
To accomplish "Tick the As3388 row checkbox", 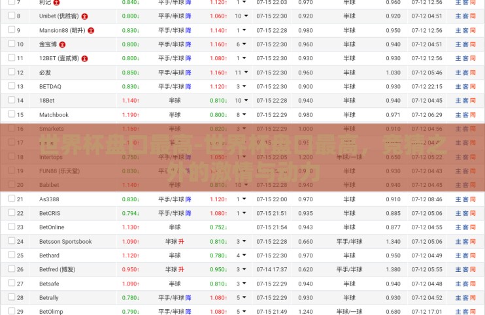I will [12, 199].
